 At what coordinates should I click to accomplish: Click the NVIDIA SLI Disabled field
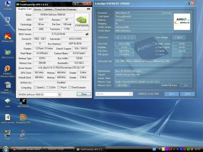coord(61,82)
